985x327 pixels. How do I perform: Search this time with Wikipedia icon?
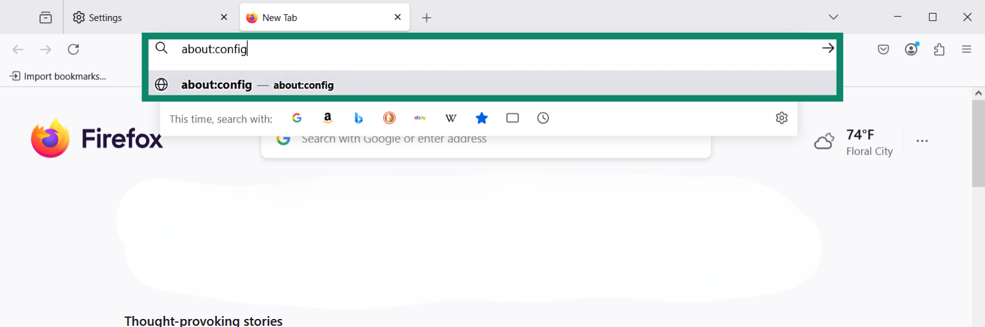click(x=451, y=118)
